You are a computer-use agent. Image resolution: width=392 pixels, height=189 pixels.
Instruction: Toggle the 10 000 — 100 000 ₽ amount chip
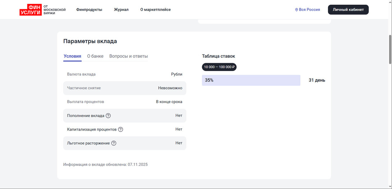(x=219, y=67)
